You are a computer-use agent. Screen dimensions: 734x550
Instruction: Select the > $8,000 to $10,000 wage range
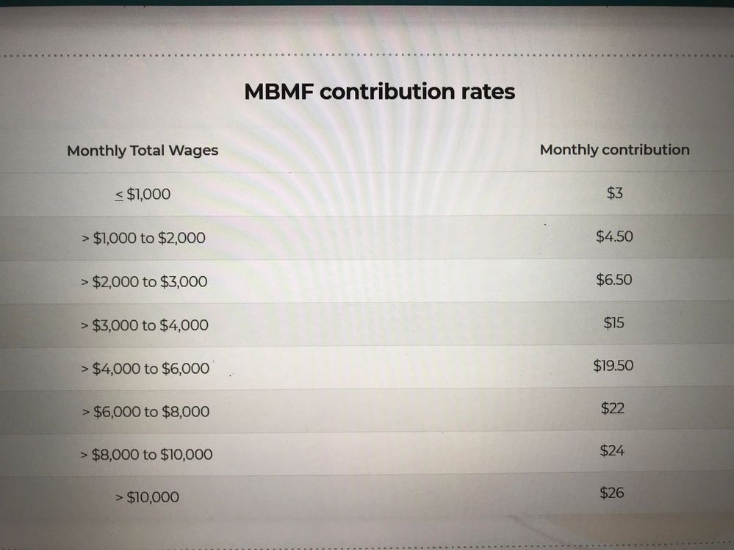[146, 454]
